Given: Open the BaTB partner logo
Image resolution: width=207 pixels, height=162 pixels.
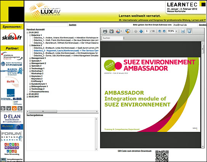Looking at the screenshot, I should (x=12, y=82).
